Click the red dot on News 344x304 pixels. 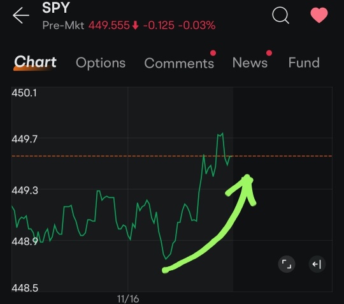(269, 53)
